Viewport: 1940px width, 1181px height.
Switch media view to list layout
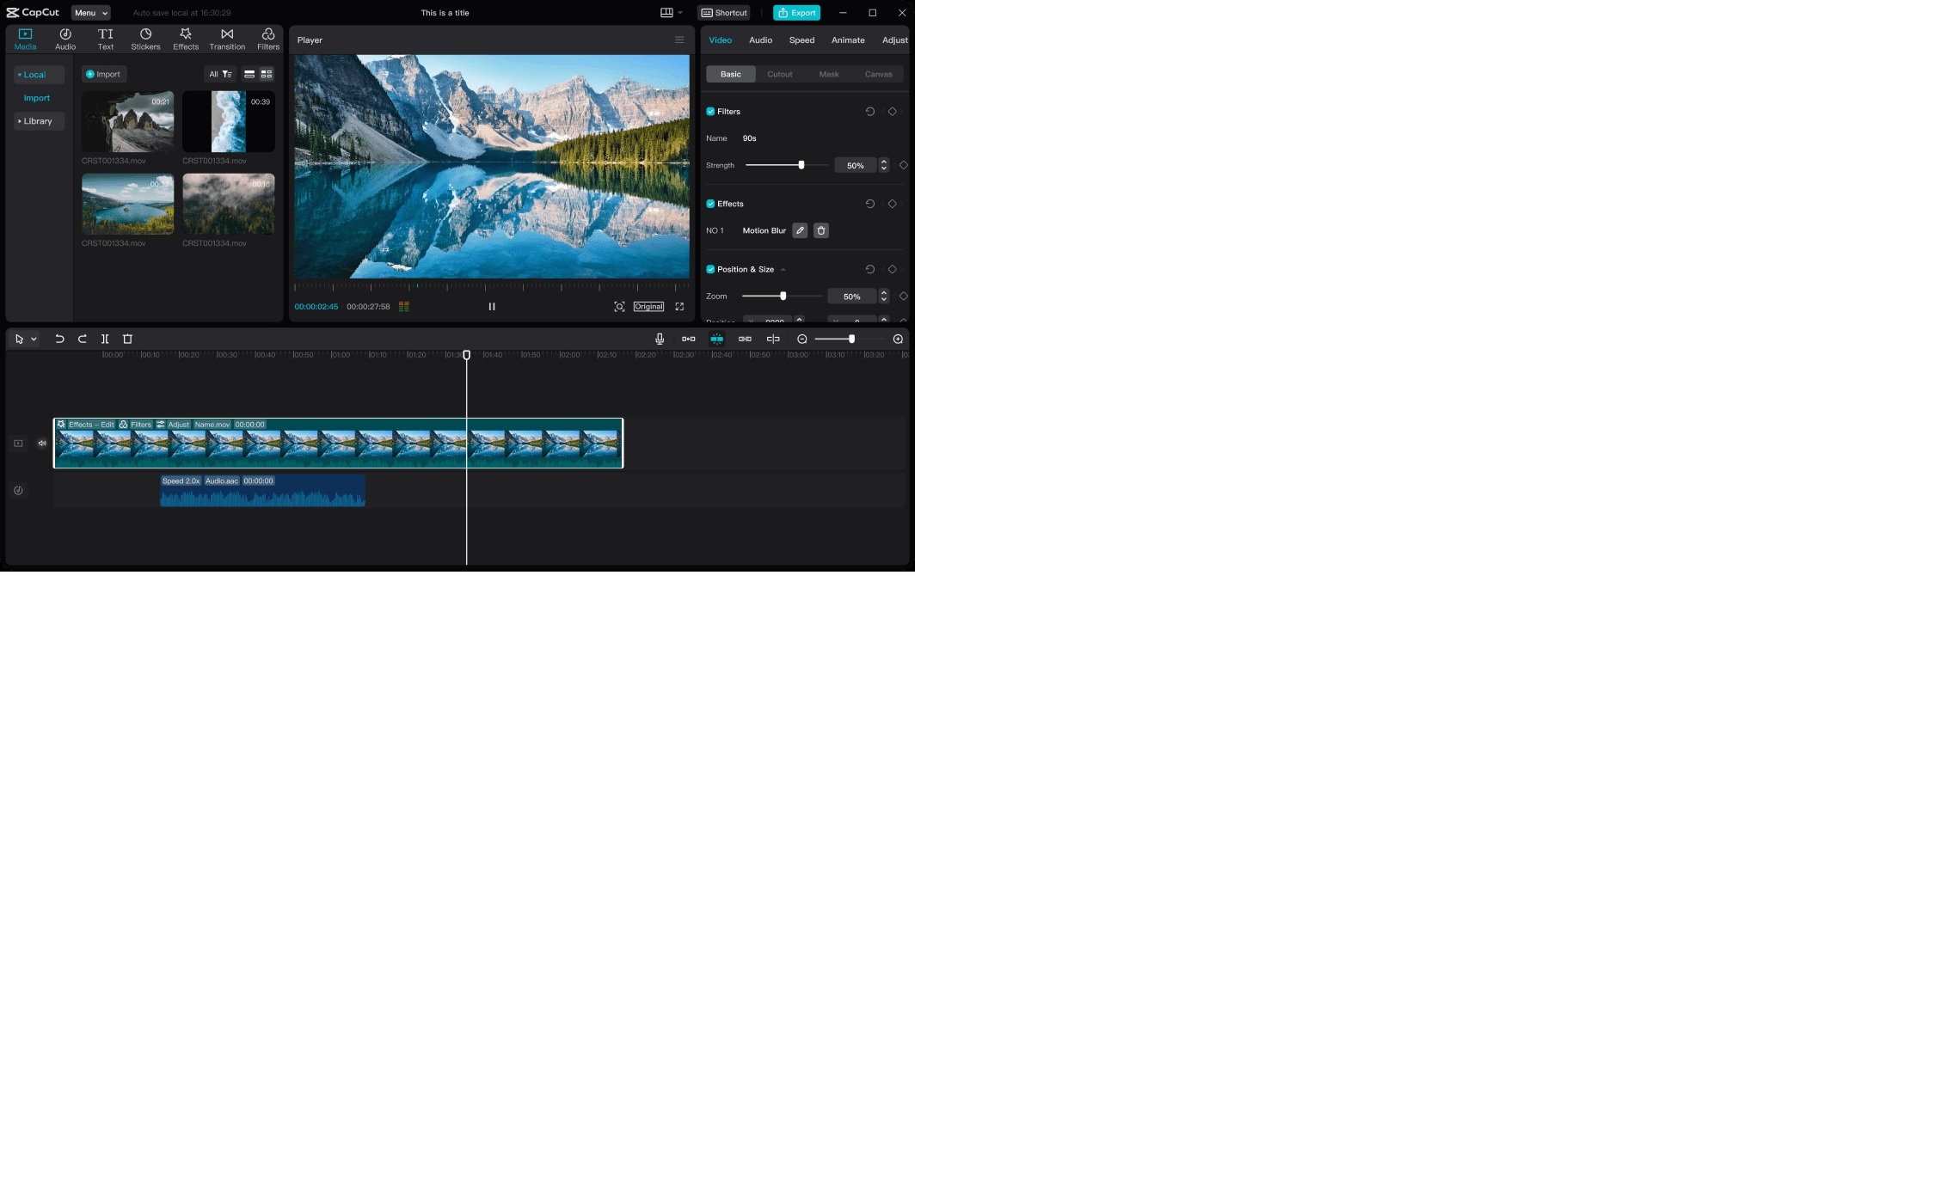coord(249,74)
